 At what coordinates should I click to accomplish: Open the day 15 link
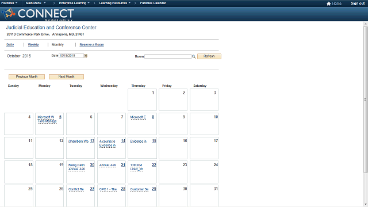click(x=154, y=141)
